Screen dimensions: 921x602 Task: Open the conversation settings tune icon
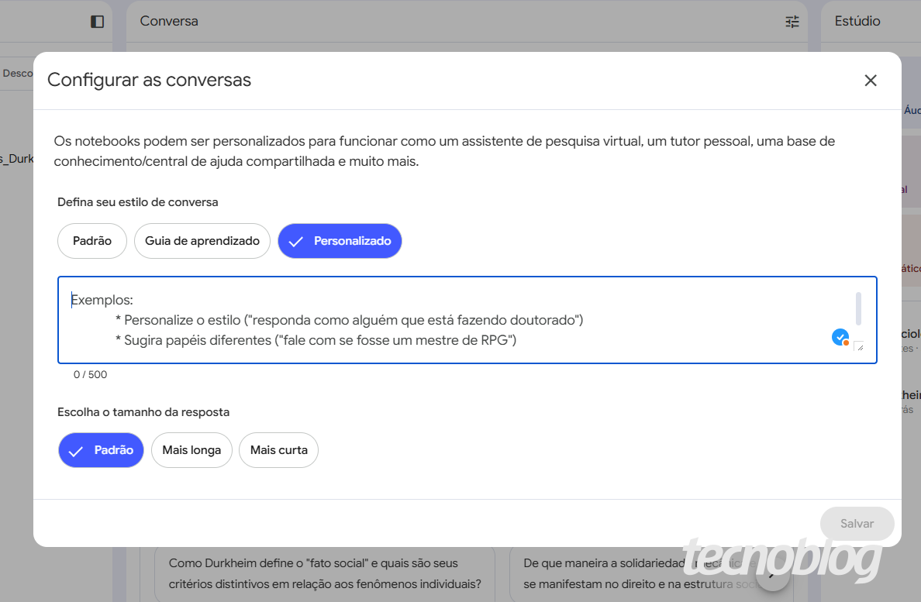(x=792, y=22)
